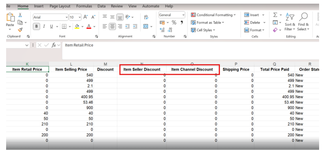Increase font size with the larger A icon
This screenshot has height=151, width=324.
coord(86,17)
